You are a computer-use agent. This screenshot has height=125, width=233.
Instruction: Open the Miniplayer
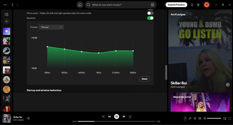(225, 118)
